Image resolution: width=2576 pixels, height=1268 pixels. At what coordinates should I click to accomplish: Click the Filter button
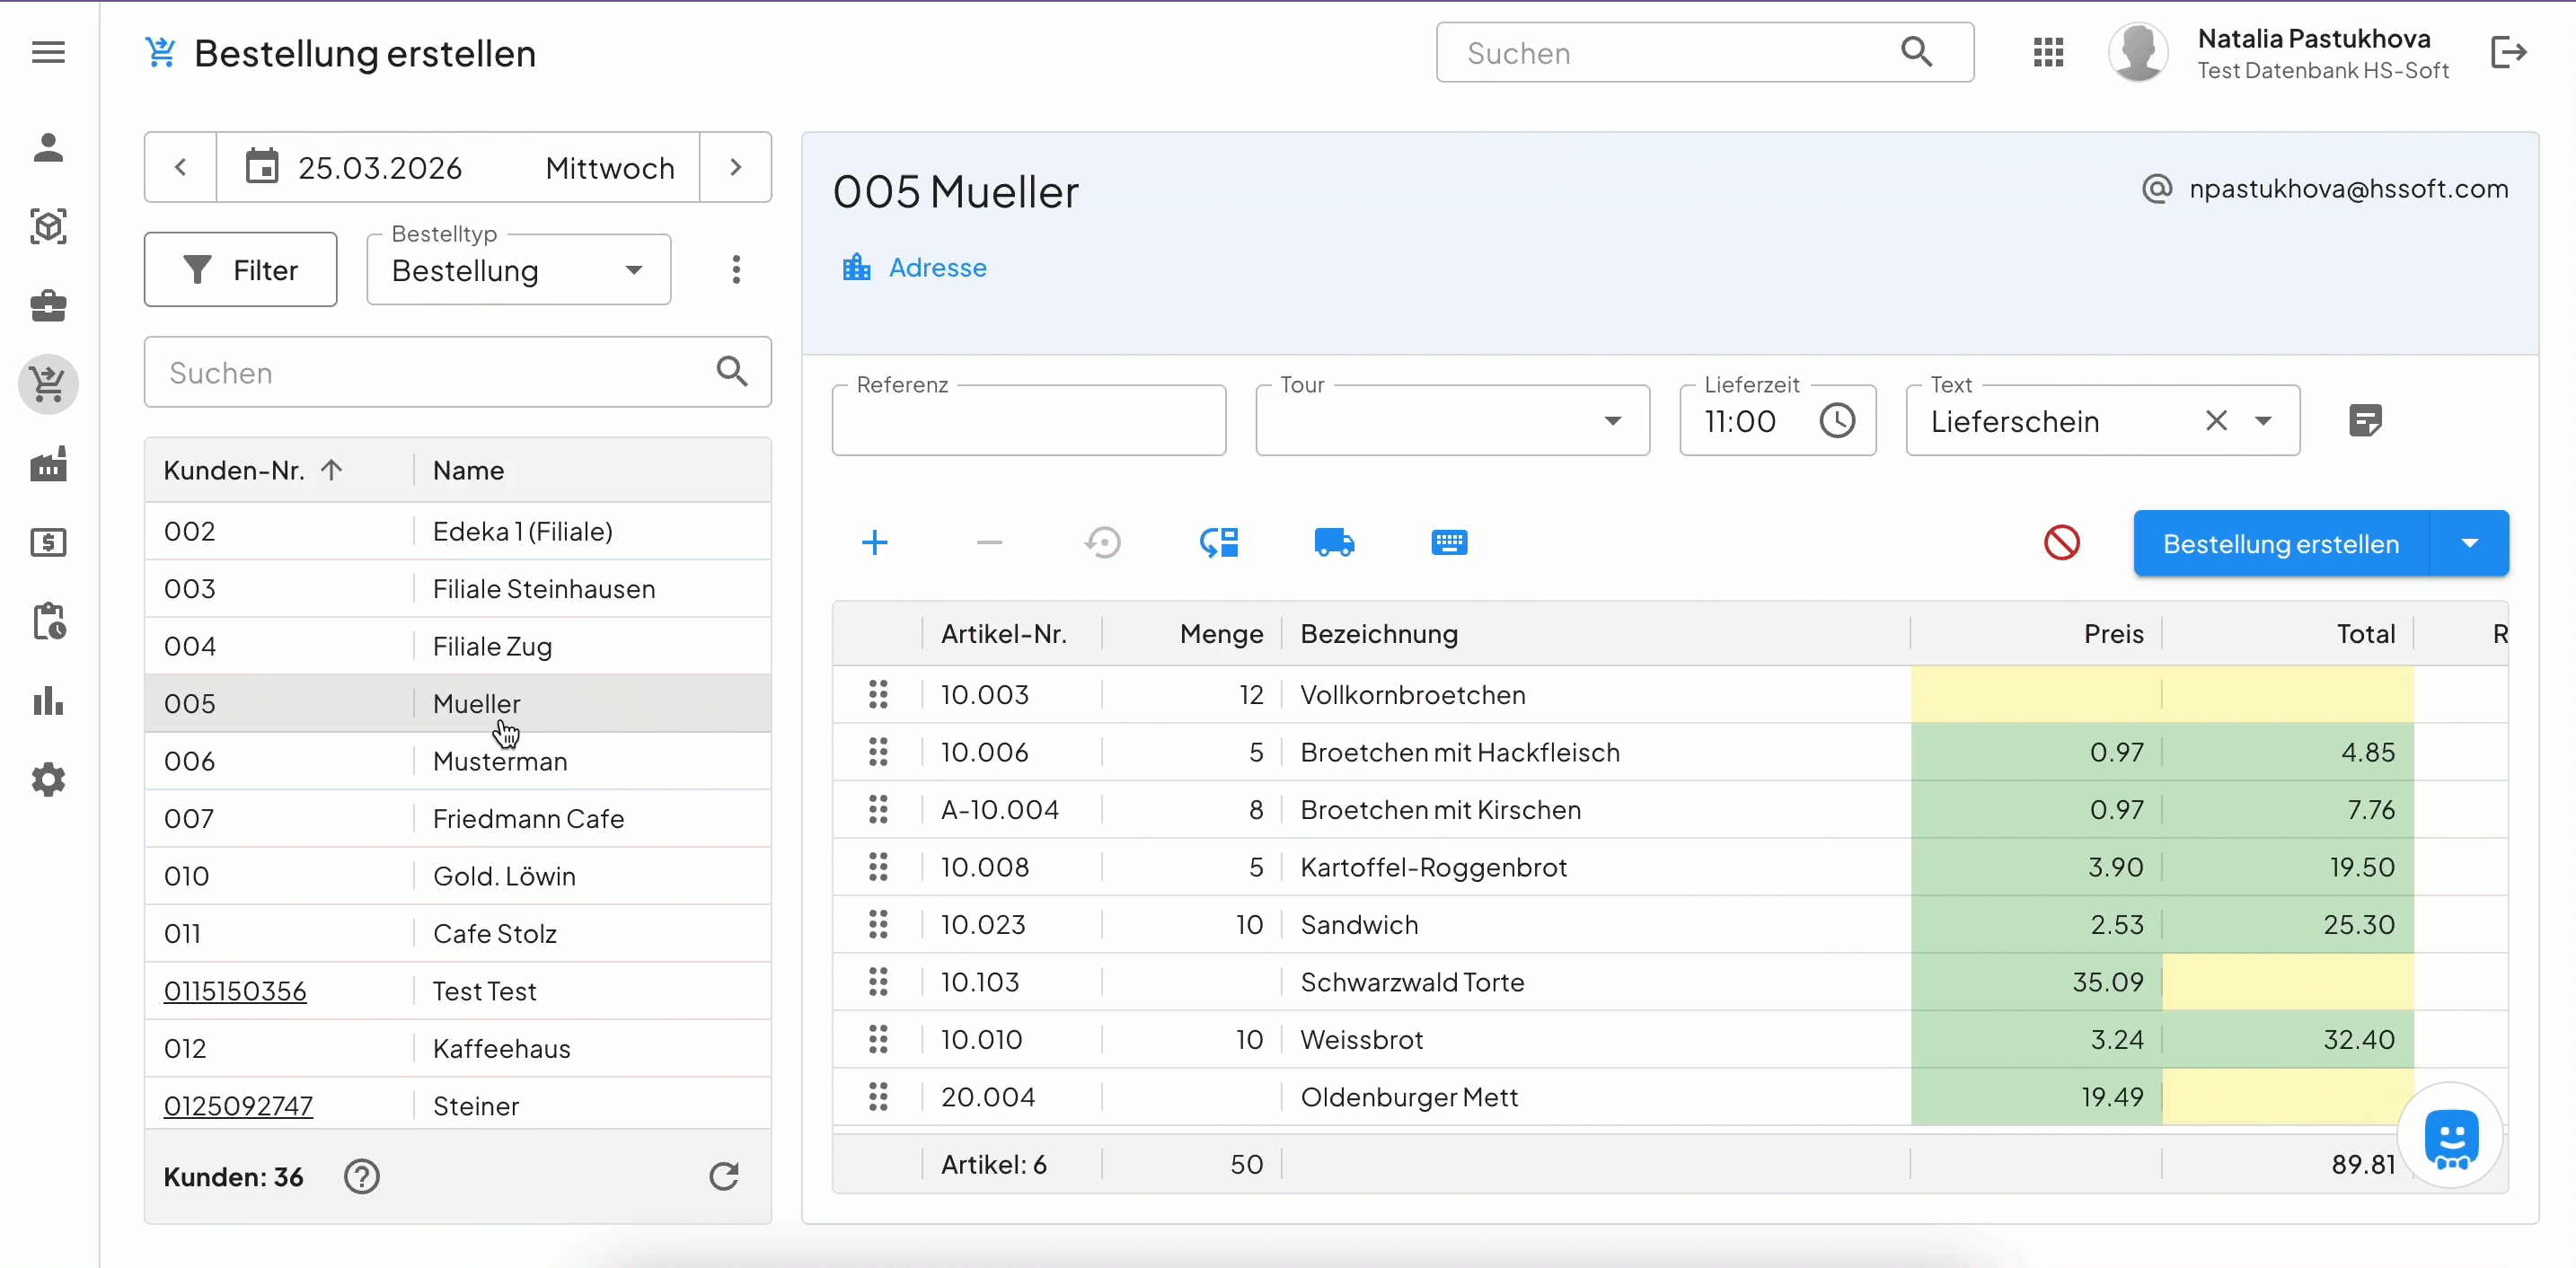[240, 270]
